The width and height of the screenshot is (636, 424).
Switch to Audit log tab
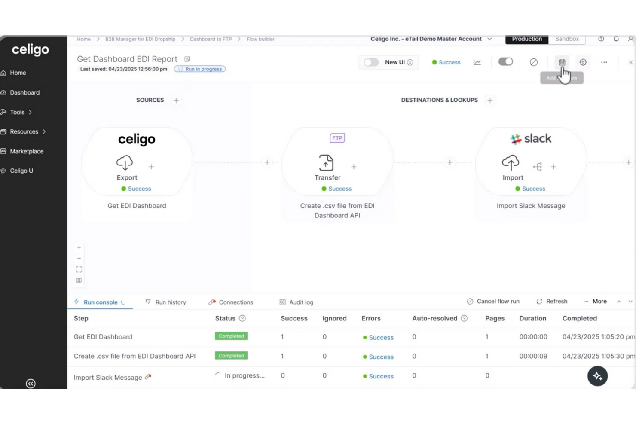pos(297,302)
